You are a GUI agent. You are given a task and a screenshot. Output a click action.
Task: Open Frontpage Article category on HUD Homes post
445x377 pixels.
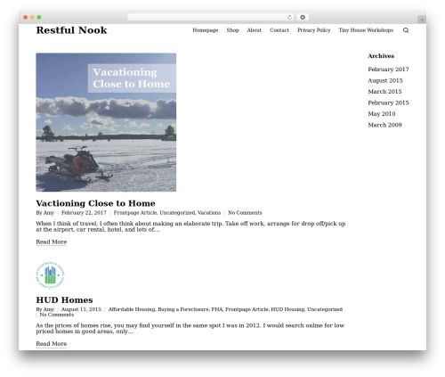pyautogui.click(x=247, y=309)
